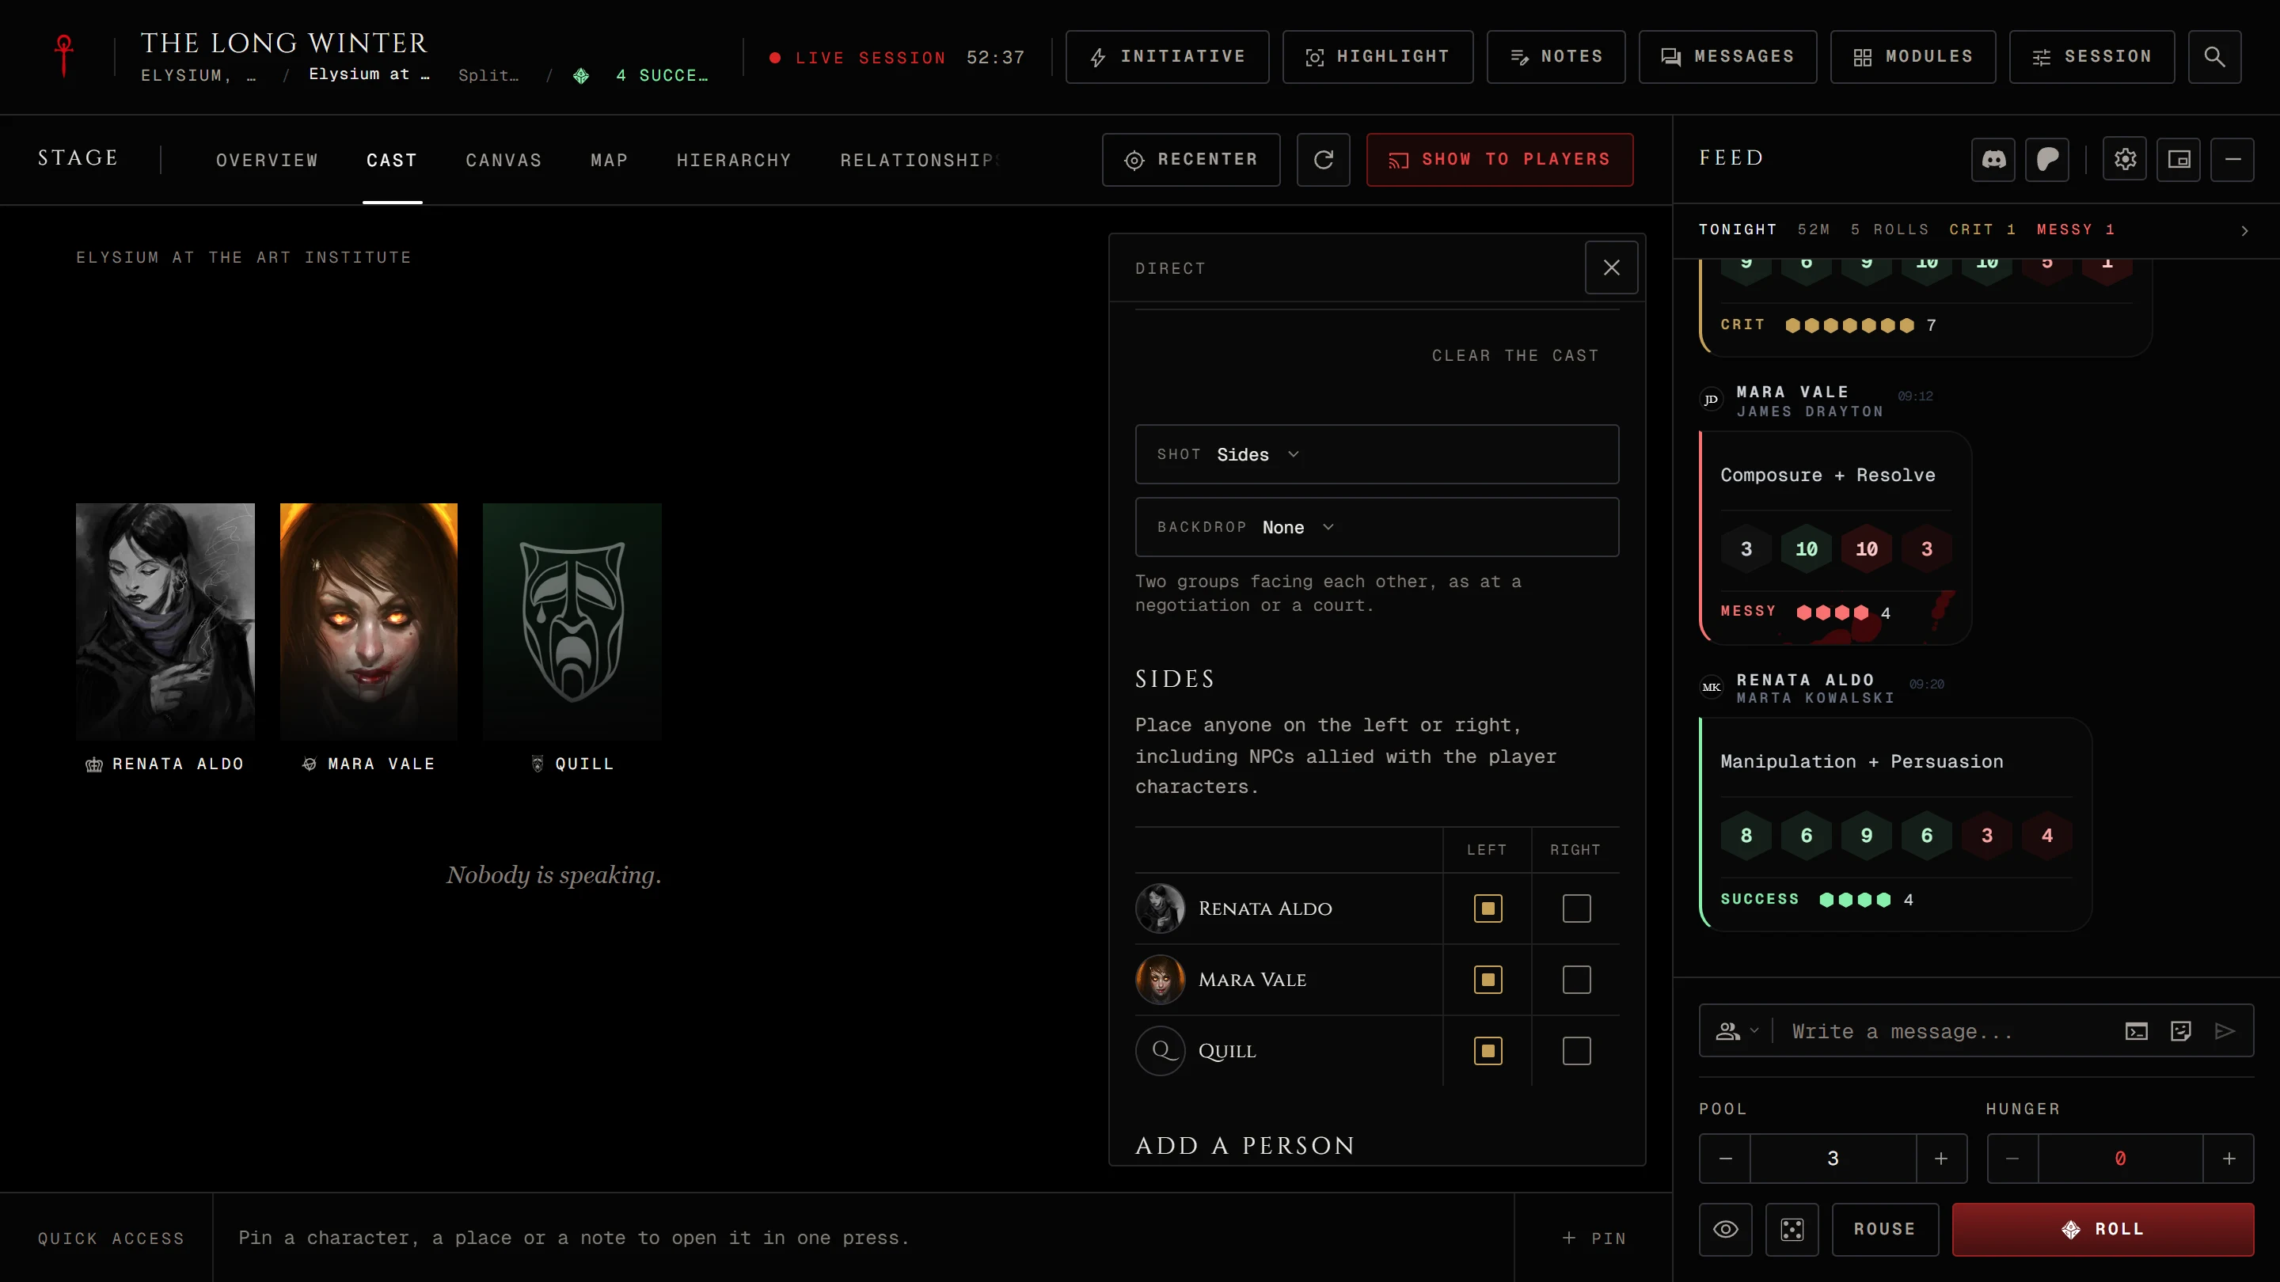Click the dice icon next to Rouse

click(1792, 1229)
